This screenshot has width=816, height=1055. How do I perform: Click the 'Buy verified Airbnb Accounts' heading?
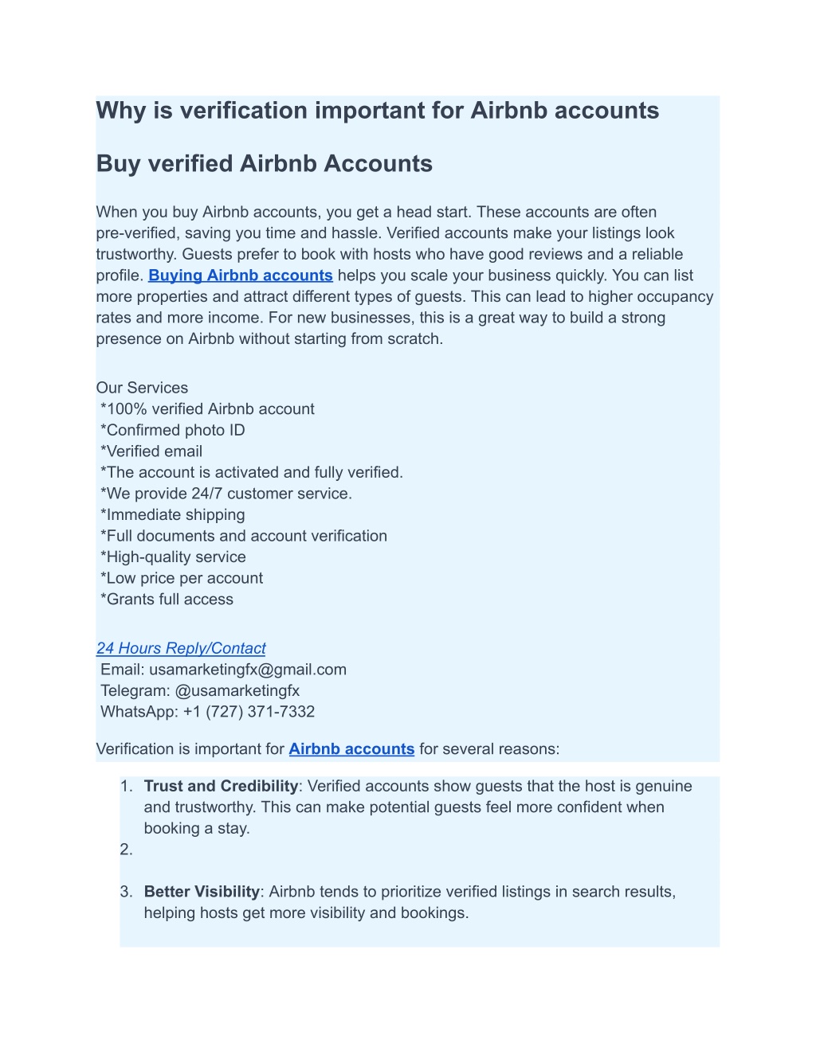pos(265,164)
